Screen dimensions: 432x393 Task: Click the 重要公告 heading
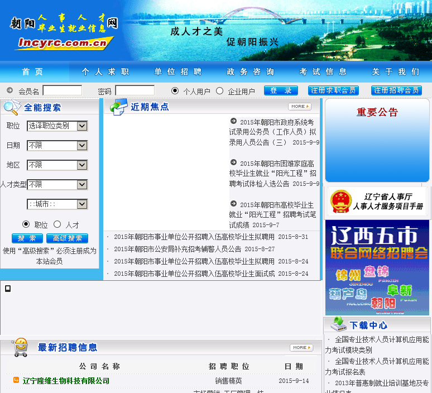(x=377, y=112)
